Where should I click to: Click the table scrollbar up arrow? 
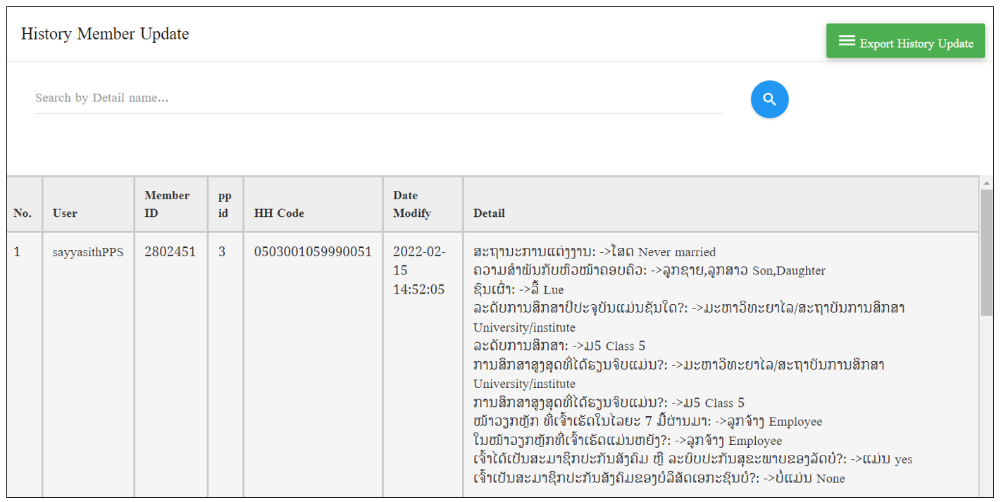coord(986,184)
